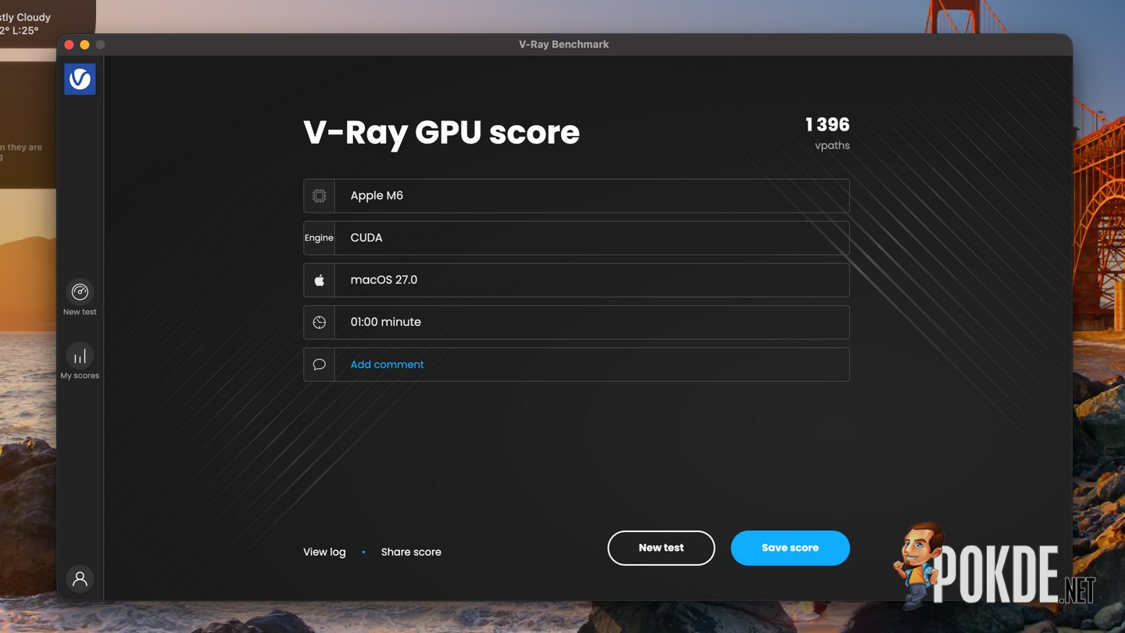Minimize the V-Ray Benchmark window
This screenshot has width=1125, height=633.
pos(84,45)
